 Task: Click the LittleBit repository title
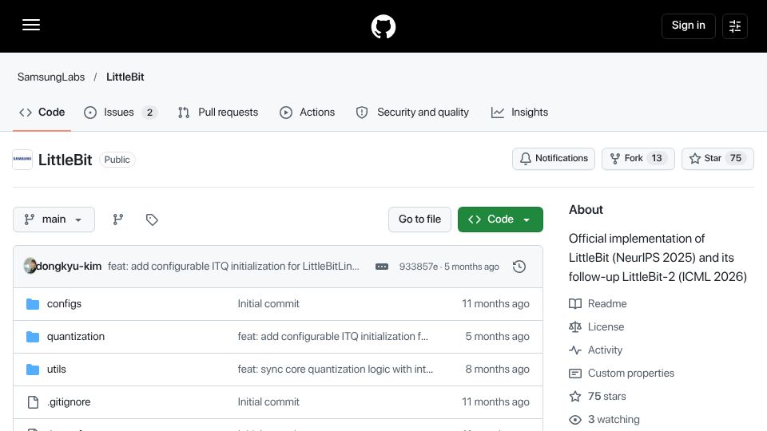65,160
